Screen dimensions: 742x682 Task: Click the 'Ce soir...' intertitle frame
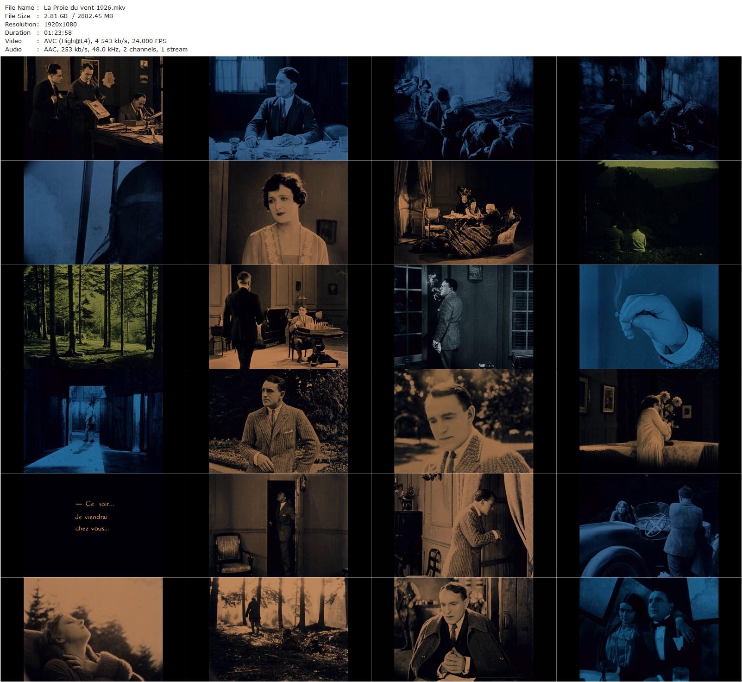(93, 525)
